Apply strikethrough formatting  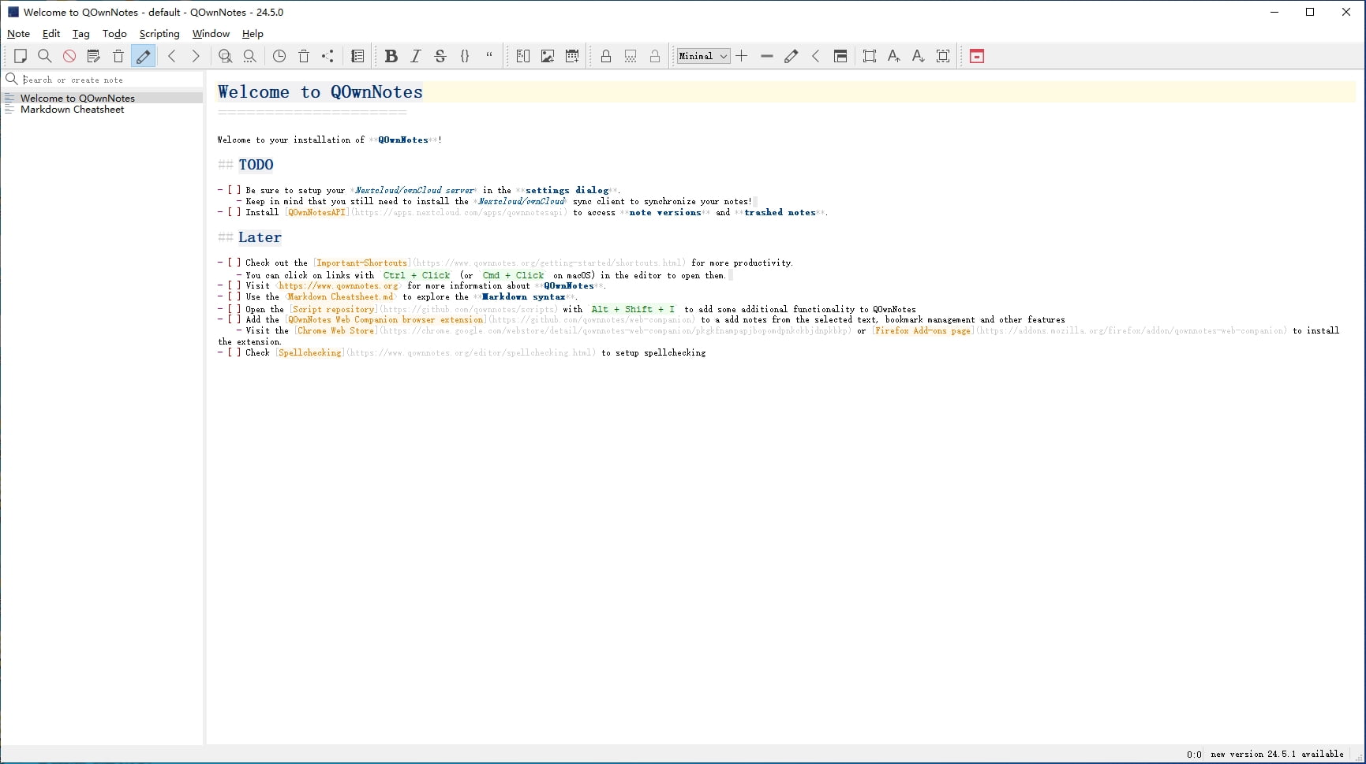point(440,56)
